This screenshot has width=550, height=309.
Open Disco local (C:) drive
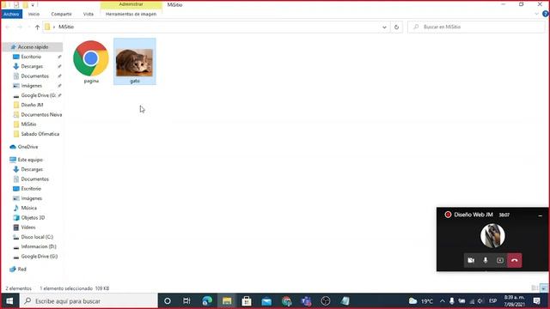pos(37,237)
